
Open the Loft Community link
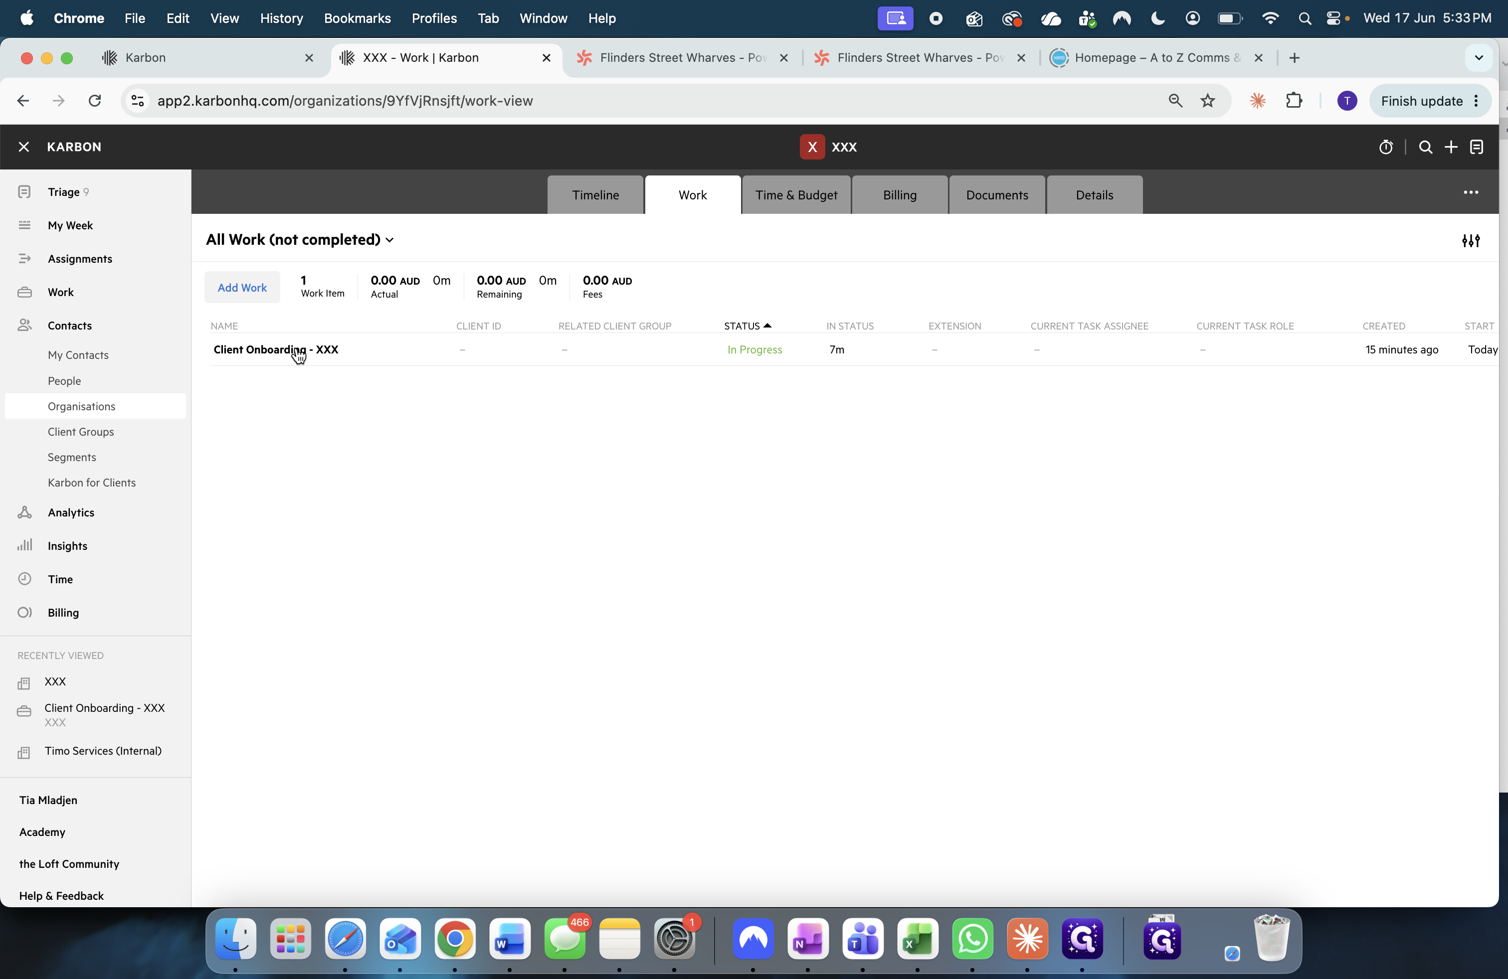(x=69, y=864)
